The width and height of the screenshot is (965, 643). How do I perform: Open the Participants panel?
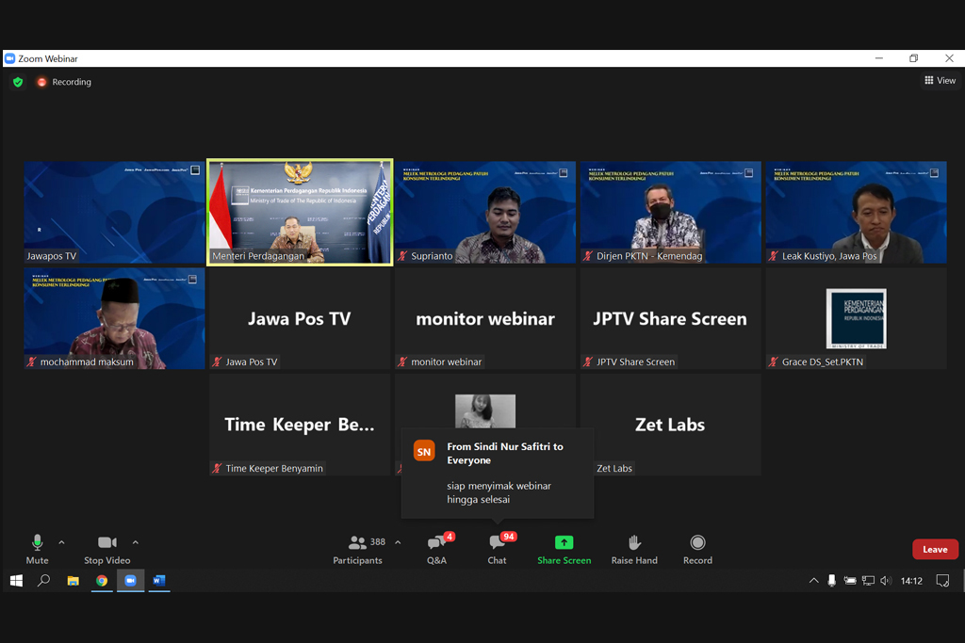tap(359, 549)
